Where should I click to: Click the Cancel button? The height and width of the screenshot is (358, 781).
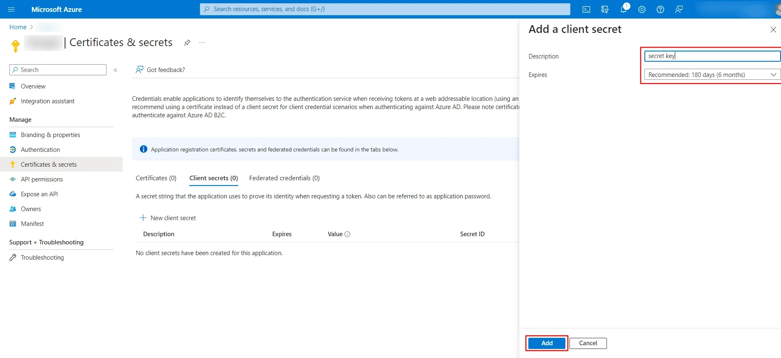click(x=588, y=343)
